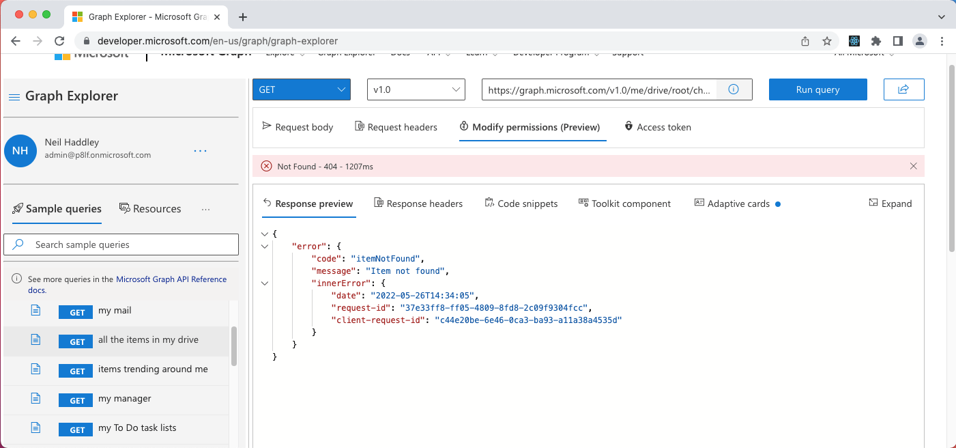
Task: Collapse the "error" JSON node
Action: [x=265, y=247]
